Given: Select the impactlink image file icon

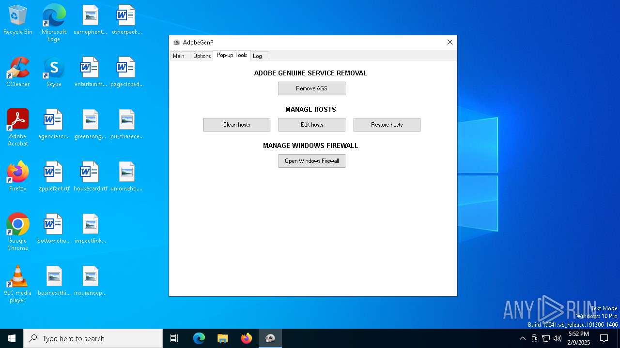Looking at the screenshot, I should (x=90, y=229).
